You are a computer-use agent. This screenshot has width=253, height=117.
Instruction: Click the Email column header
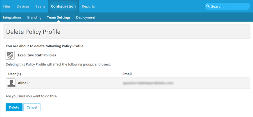pos(127,74)
